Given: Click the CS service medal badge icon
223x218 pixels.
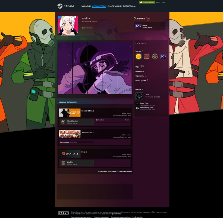Looking at the screenshot, I should pyautogui.click(x=155, y=56).
